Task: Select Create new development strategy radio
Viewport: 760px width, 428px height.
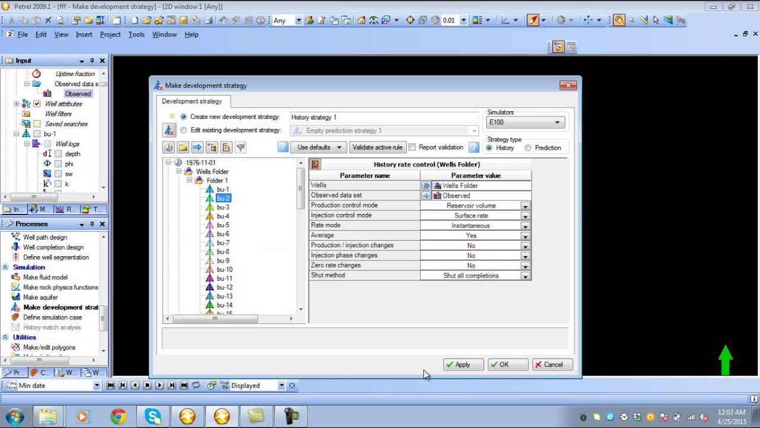Action: 183,117
